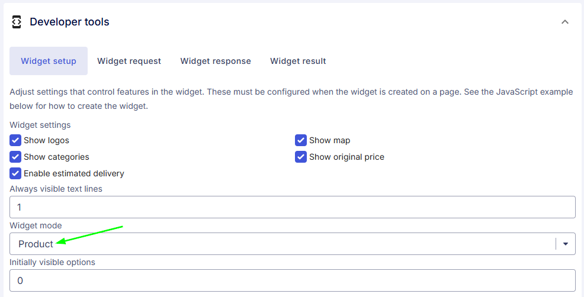Select the Widget setup tab

tap(49, 61)
